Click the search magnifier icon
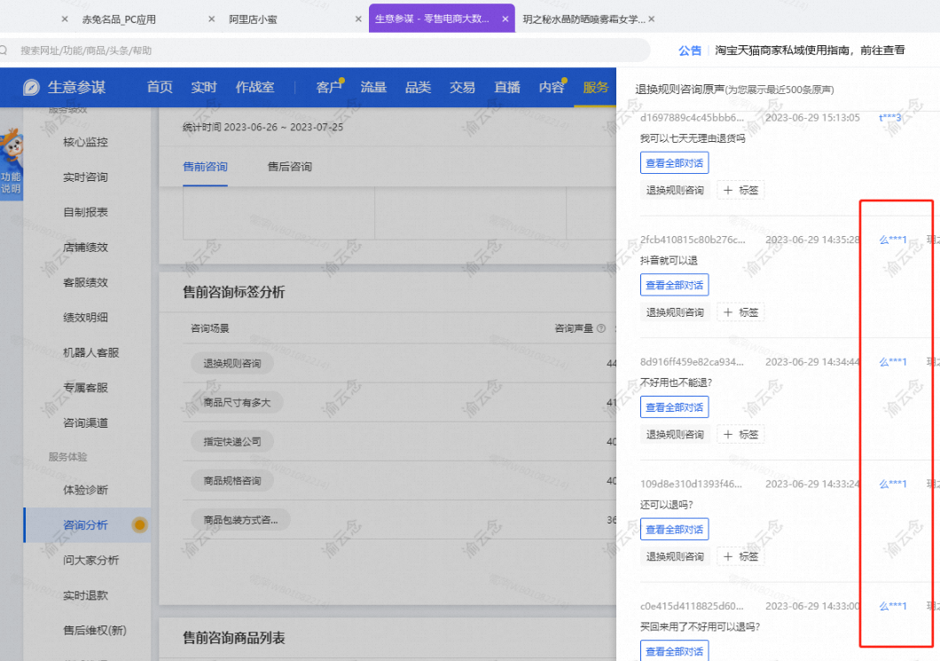940x661 pixels. [x=3, y=51]
